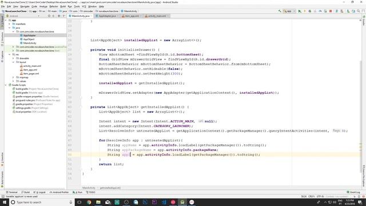Image resolution: width=366 pixels, height=206 pixels.
Task: Select activity_main.xml in layout folder
Action: 32,66
